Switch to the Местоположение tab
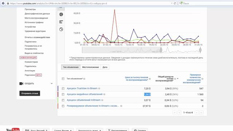This screenshot has width=233, height=131. point(91,67)
